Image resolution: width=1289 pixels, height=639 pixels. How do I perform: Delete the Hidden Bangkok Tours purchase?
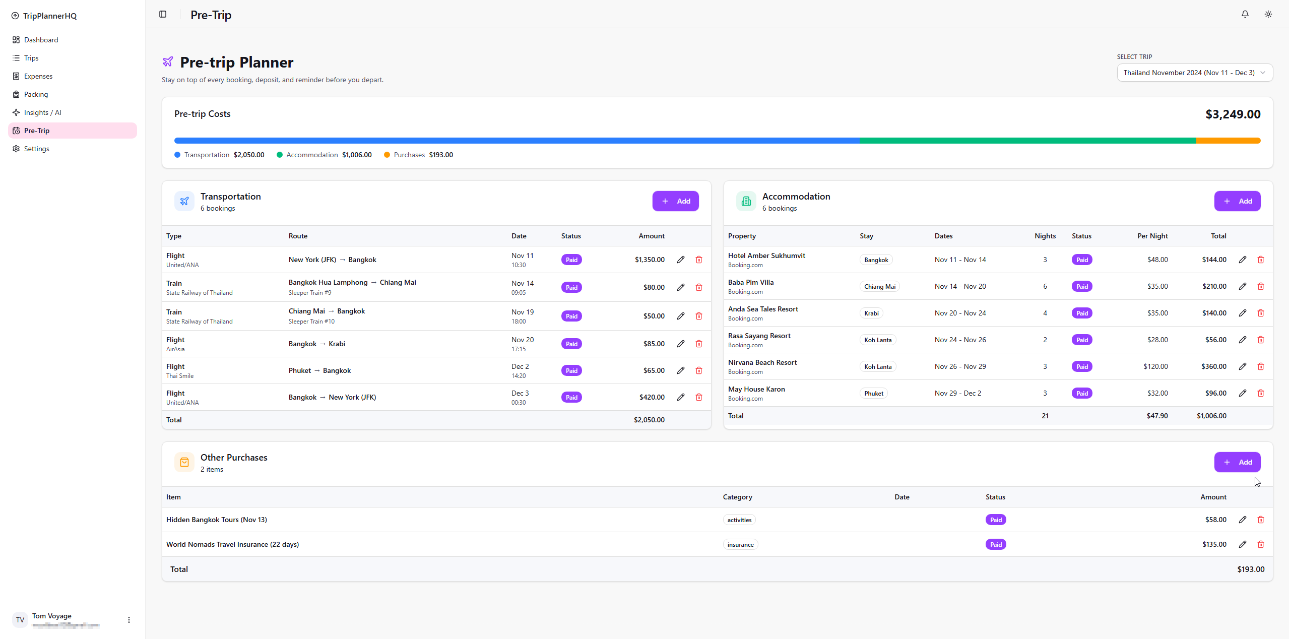(x=1261, y=519)
